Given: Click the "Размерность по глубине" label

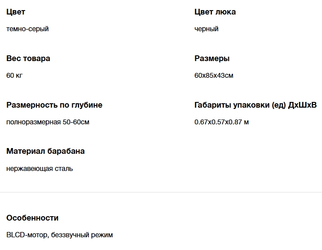Looking at the screenshot, I should pos(54,105).
